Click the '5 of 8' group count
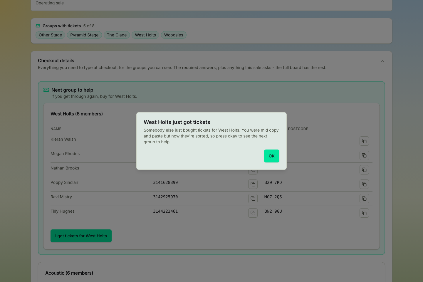The height and width of the screenshot is (282, 423). pos(89,26)
